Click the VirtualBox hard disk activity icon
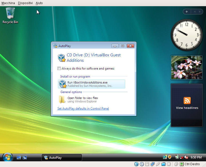The width and height of the screenshot is (206, 167). pyautogui.click(x=136, y=164)
